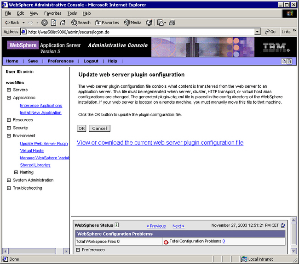Click the History icon in toolbar

(x=149, y=22)
